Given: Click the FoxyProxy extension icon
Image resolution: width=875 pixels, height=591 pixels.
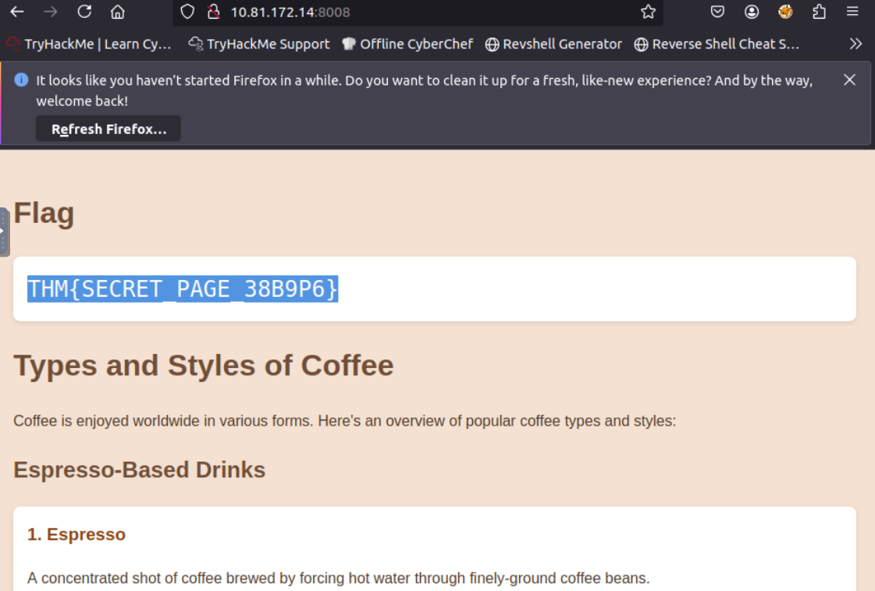Looking at the screenshot, I should 786,12.
